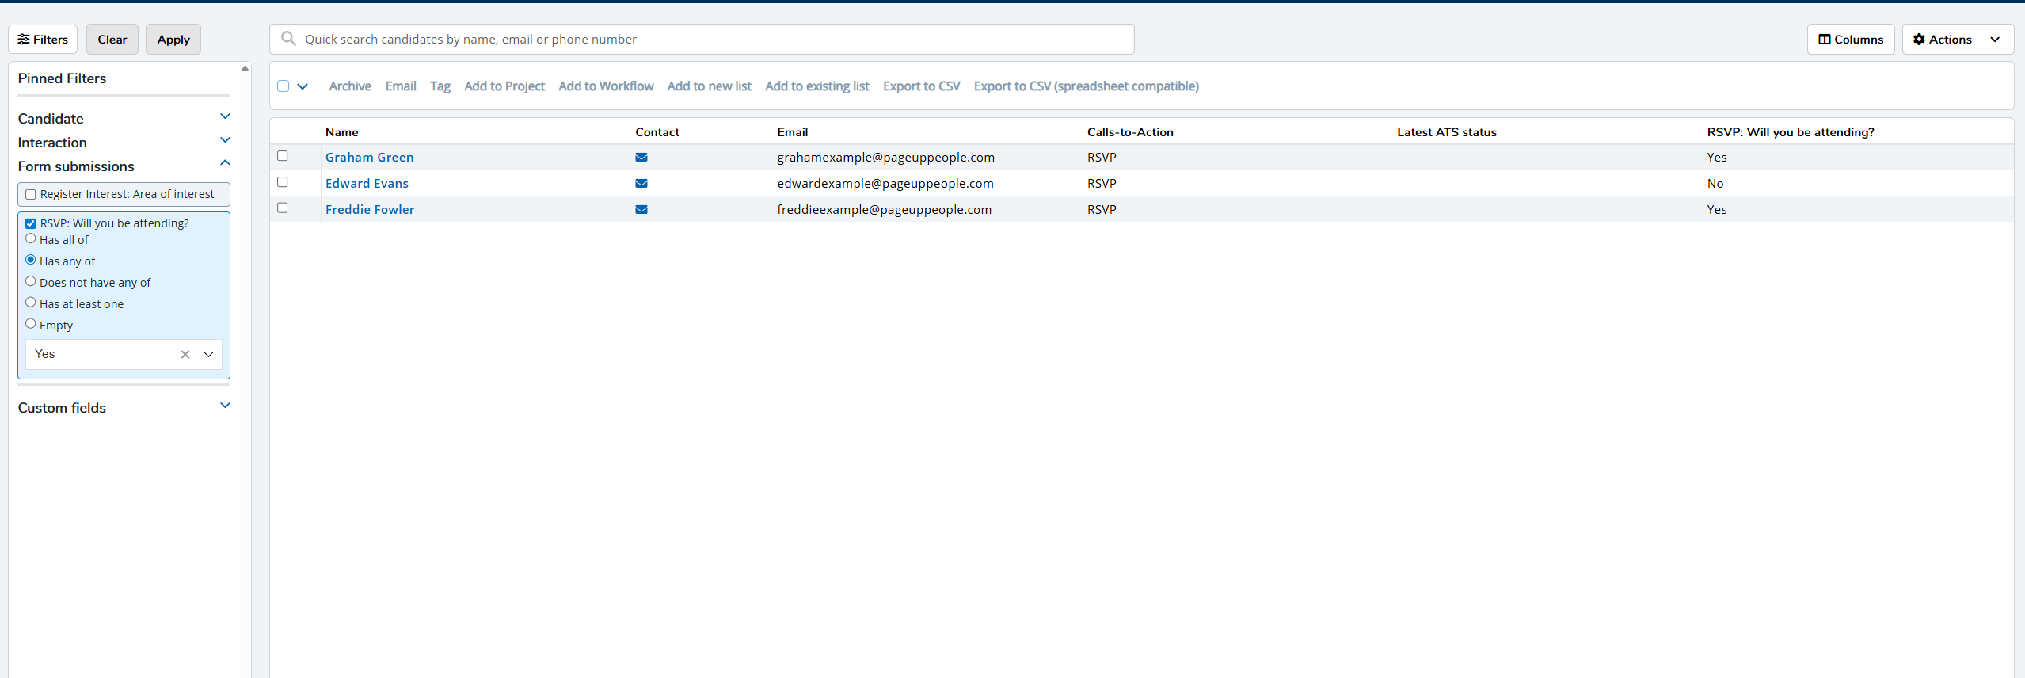Focus the quick search candidates field
The image size is (2025, 678).
(713, 39)
